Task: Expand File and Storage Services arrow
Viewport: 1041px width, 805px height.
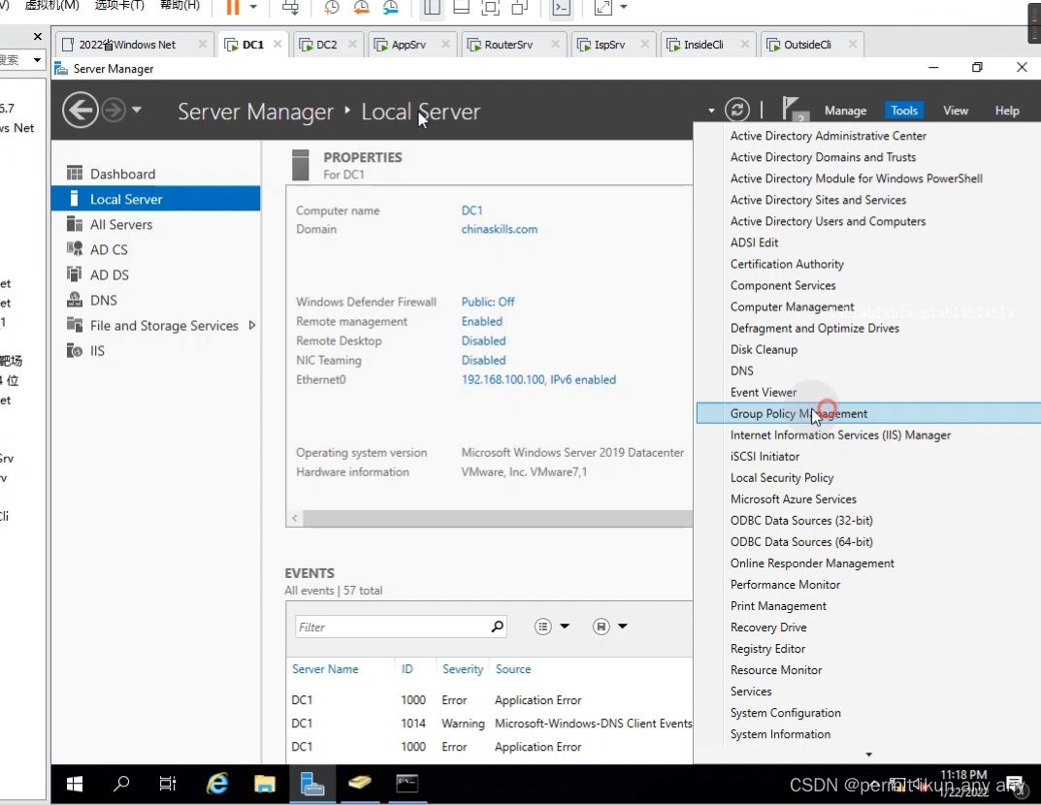Action: [x=251, y=325]
